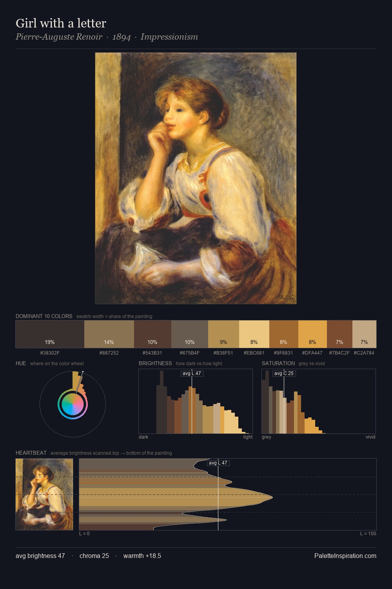The image size is (392, 589).
Task: Click the HUE section heading
Action: pyautogui.click(x=21, y=363)
